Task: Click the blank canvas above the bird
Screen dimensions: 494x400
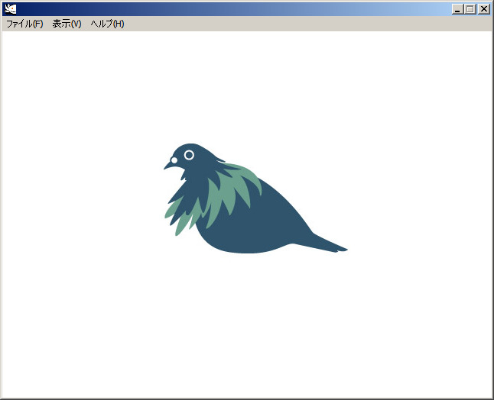Action: tap(246, 84)
